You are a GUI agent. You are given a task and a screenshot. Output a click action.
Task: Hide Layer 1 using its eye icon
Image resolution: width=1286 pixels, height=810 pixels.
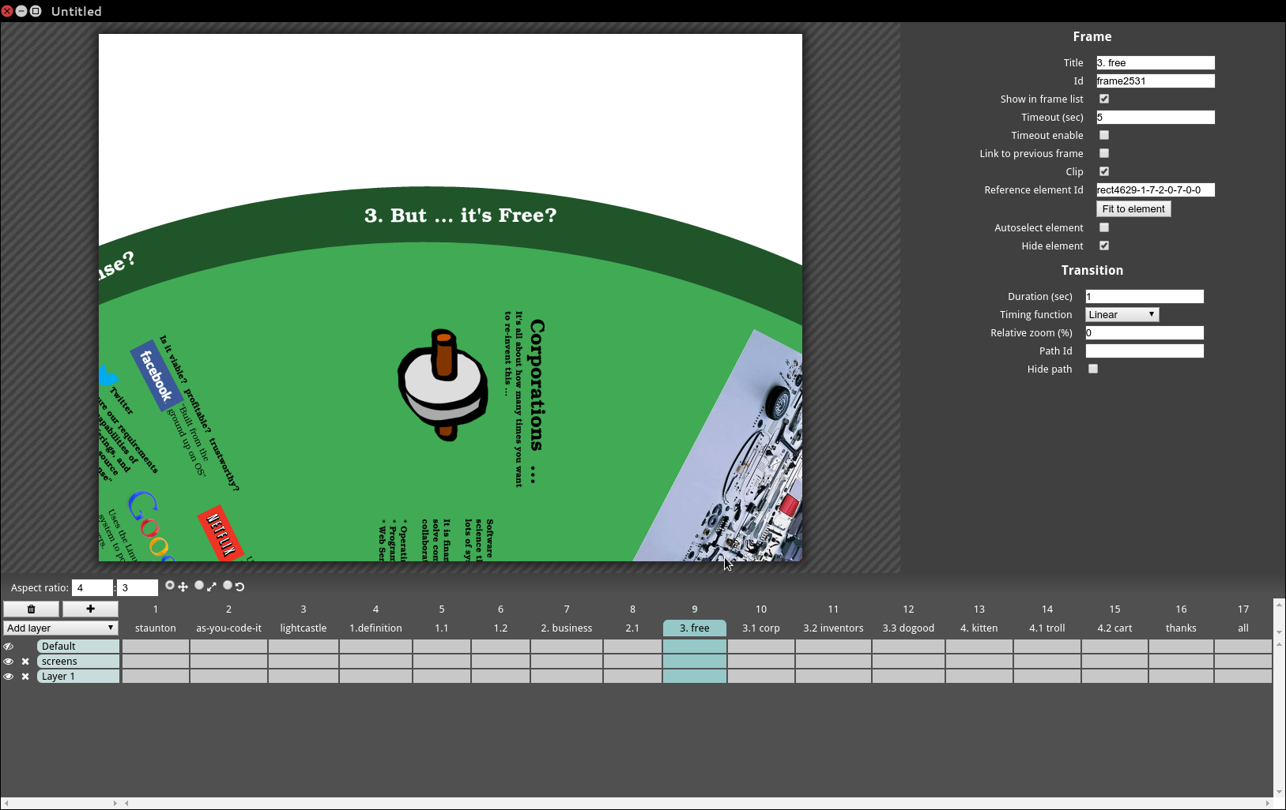(x=9, y=677)
